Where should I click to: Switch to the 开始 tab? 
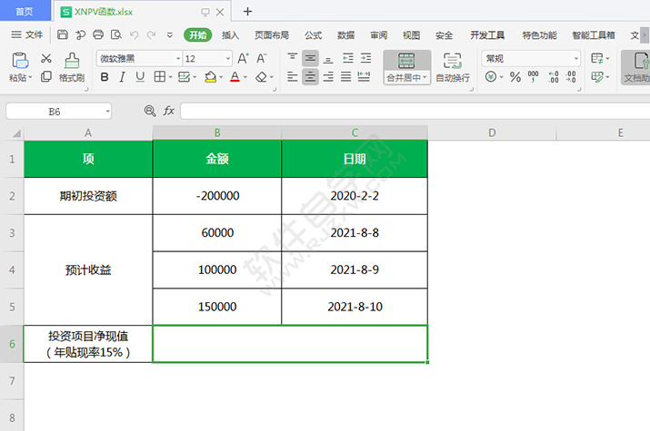[198, 35]
